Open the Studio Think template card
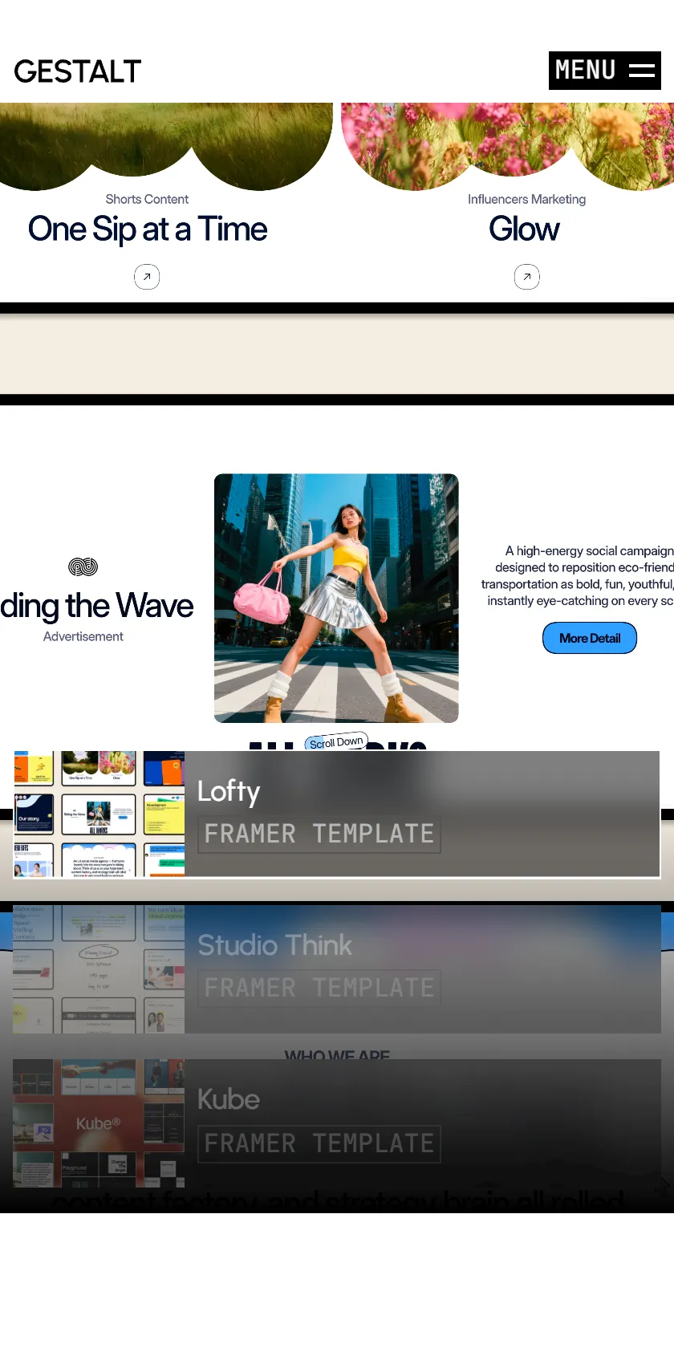The width and height of the screenshot is (674, 1348). 337,968
